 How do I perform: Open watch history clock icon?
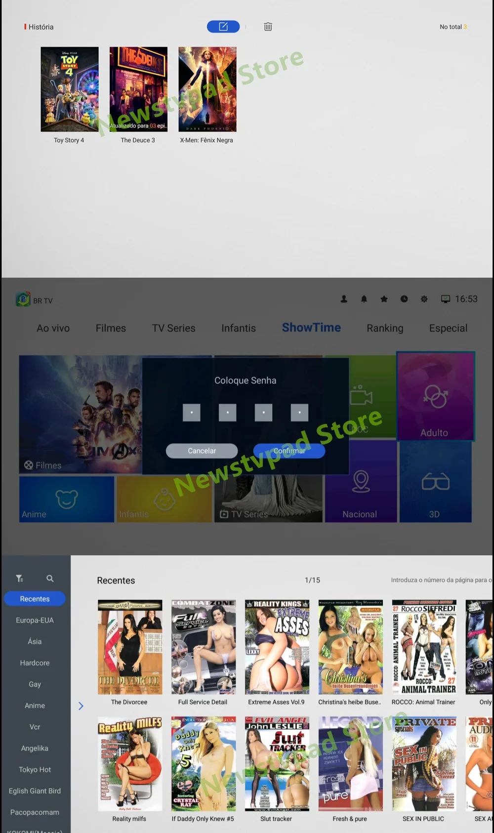[404, 299]
